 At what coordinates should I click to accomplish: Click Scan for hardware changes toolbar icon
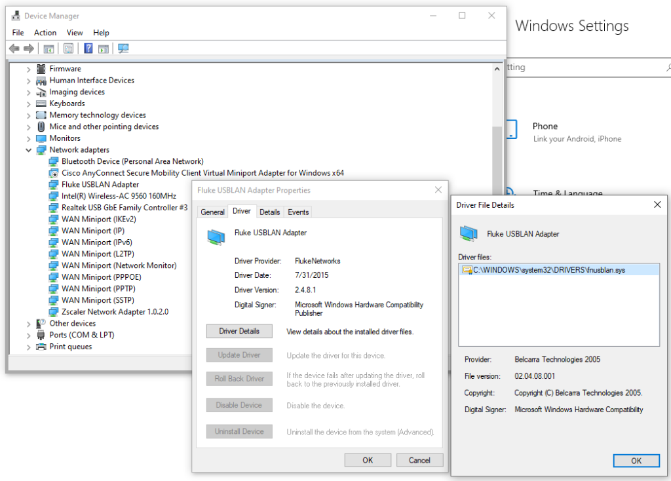(x=123, y=48)
